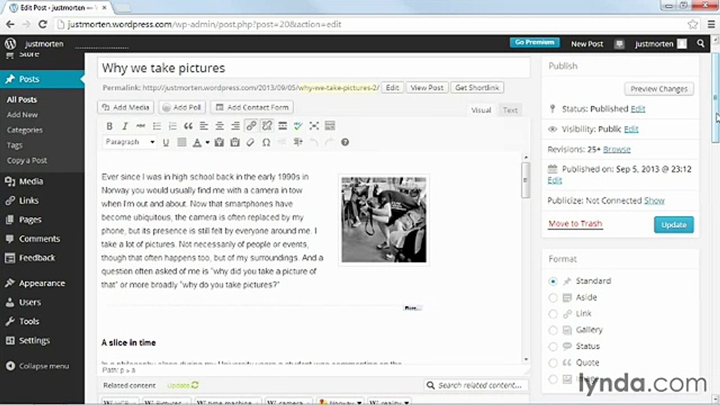Move the post to Trash
The height and width of the screenshot is (405, 720).
[x=575, y=223]
